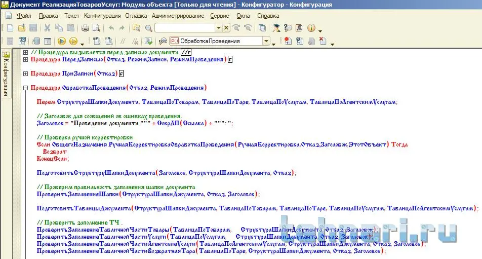Remove comment with the crossed slashes icon
The width and height of the screenshot is (482, 259).
click(135, 41)
